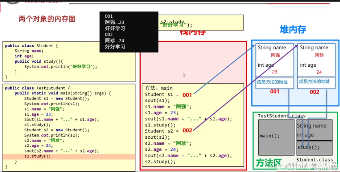The image size is (340, 172).
Task: Select console output line 阿强...23
Action: (115, 22)
